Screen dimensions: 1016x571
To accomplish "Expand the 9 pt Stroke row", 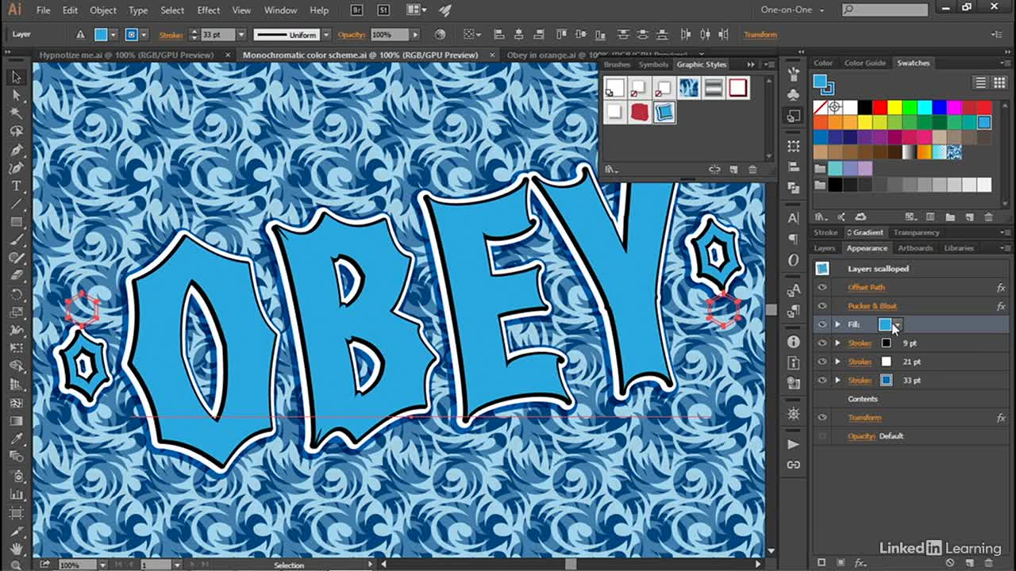I will [x=837, y=343].
